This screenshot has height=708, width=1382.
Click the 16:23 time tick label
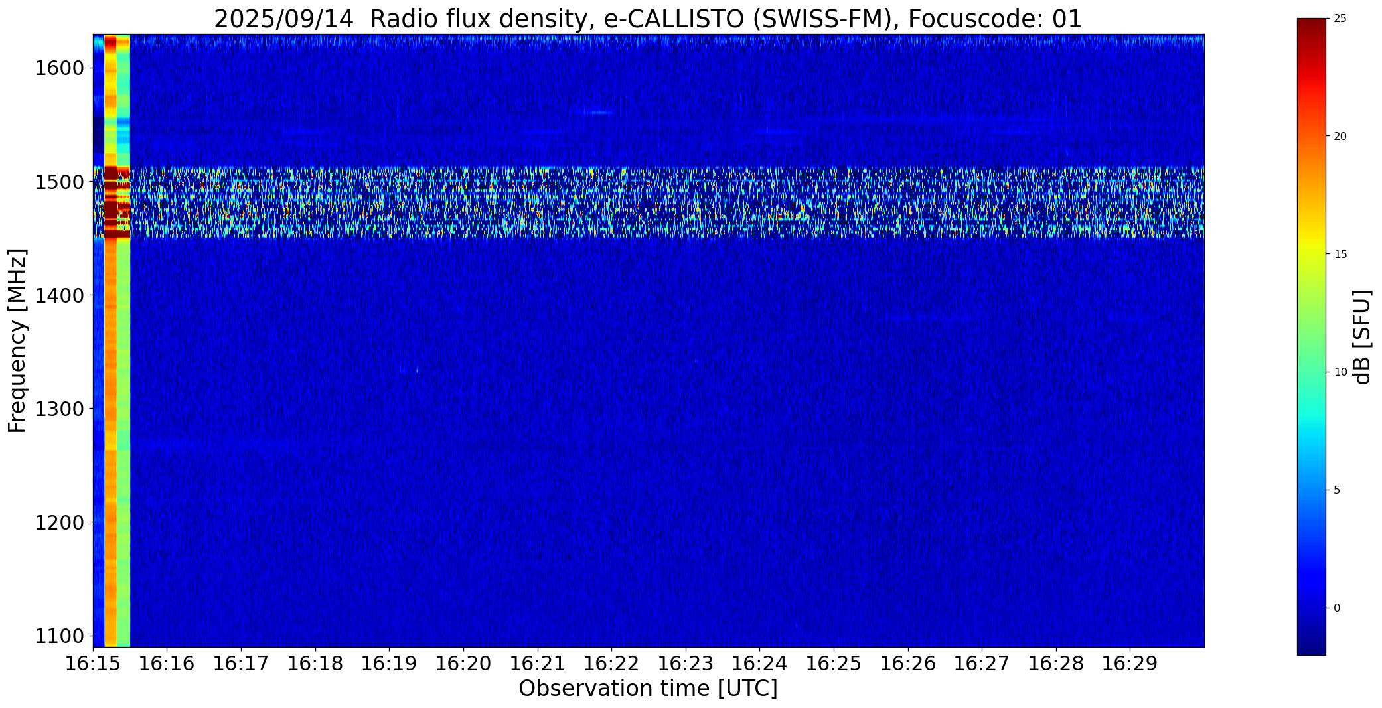pos(686,664)
